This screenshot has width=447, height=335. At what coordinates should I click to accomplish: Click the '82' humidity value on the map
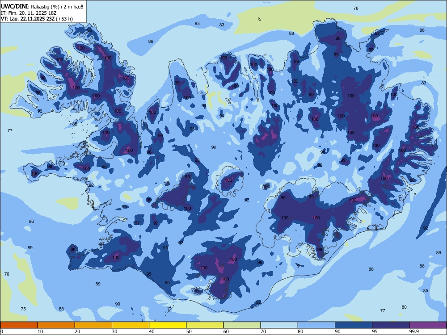[x=75, y=124]
